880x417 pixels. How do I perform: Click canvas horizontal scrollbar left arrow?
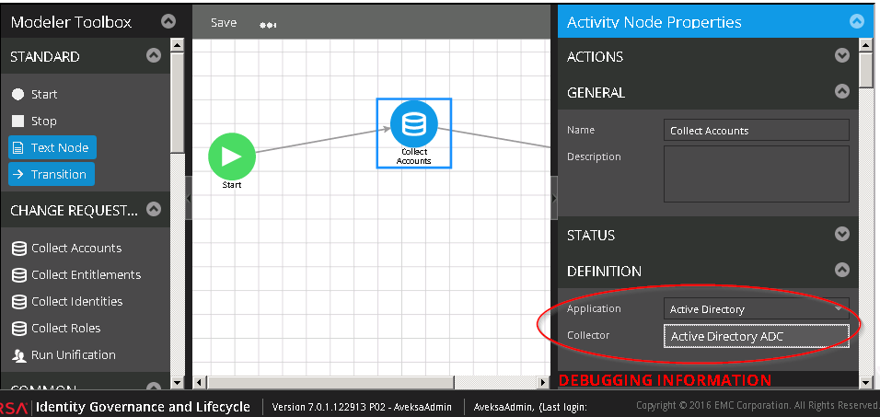[x=200, y=383]
